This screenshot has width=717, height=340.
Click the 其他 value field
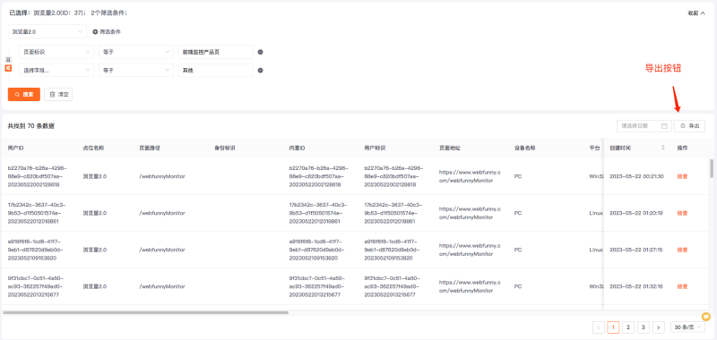pos(216,71)
